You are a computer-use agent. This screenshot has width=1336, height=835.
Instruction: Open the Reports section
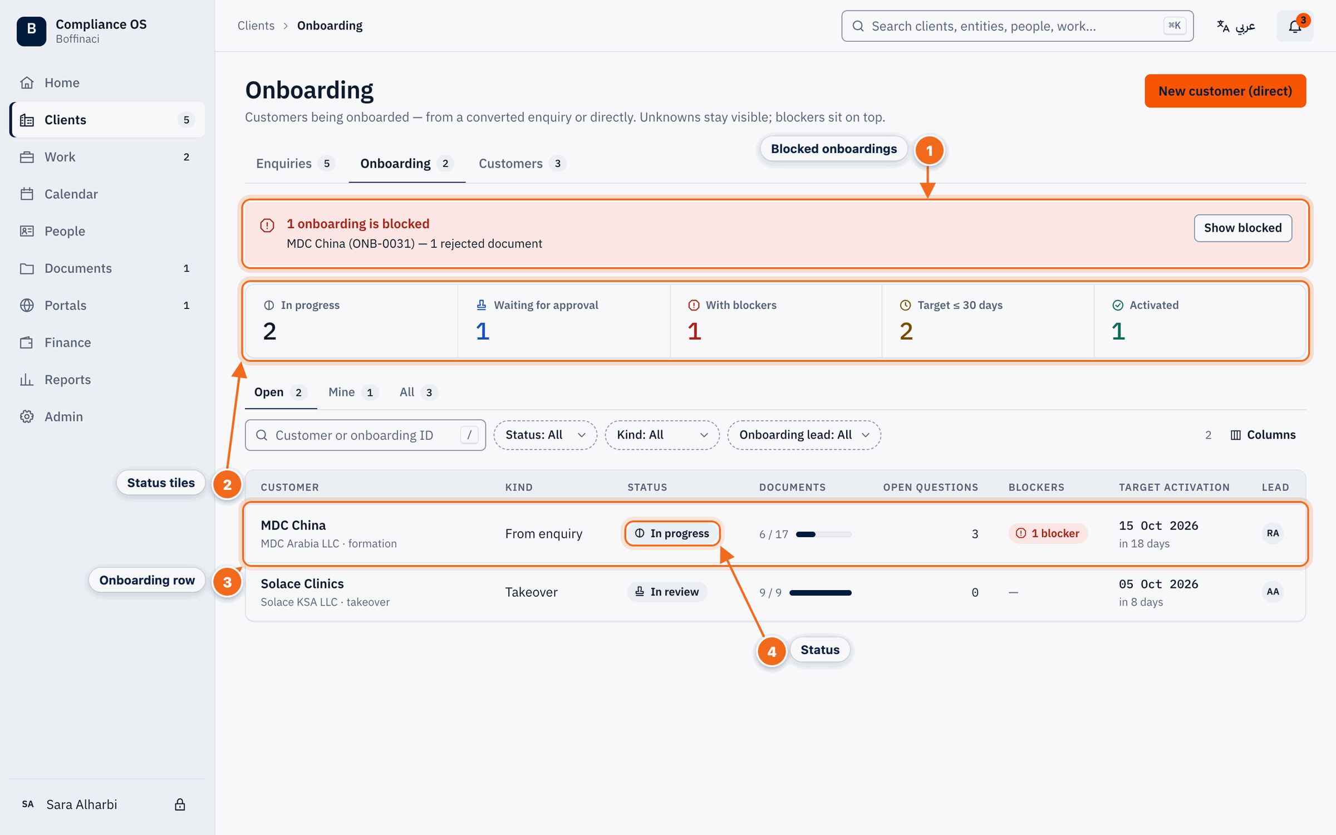[x=107, y=380]
